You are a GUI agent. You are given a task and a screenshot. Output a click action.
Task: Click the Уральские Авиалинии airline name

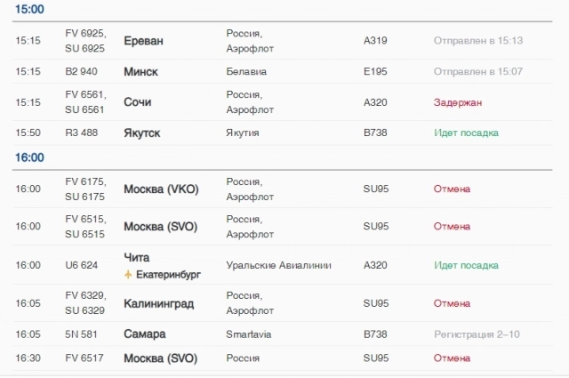[x=278, y=265]
